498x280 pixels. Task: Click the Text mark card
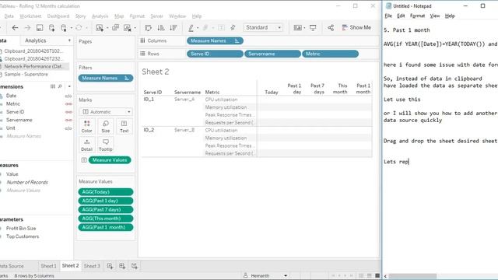124,126
